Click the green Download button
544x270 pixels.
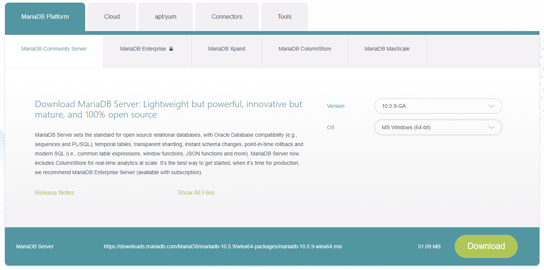(486, 246)
